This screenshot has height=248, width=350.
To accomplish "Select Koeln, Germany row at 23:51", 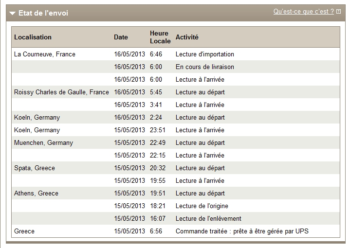I will pos(176,130).
